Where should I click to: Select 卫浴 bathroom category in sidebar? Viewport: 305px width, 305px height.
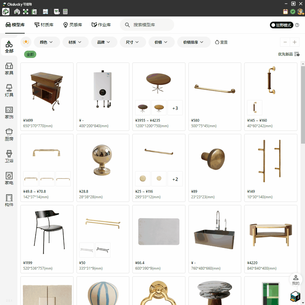pyautogui.click(x=9, y=156)
